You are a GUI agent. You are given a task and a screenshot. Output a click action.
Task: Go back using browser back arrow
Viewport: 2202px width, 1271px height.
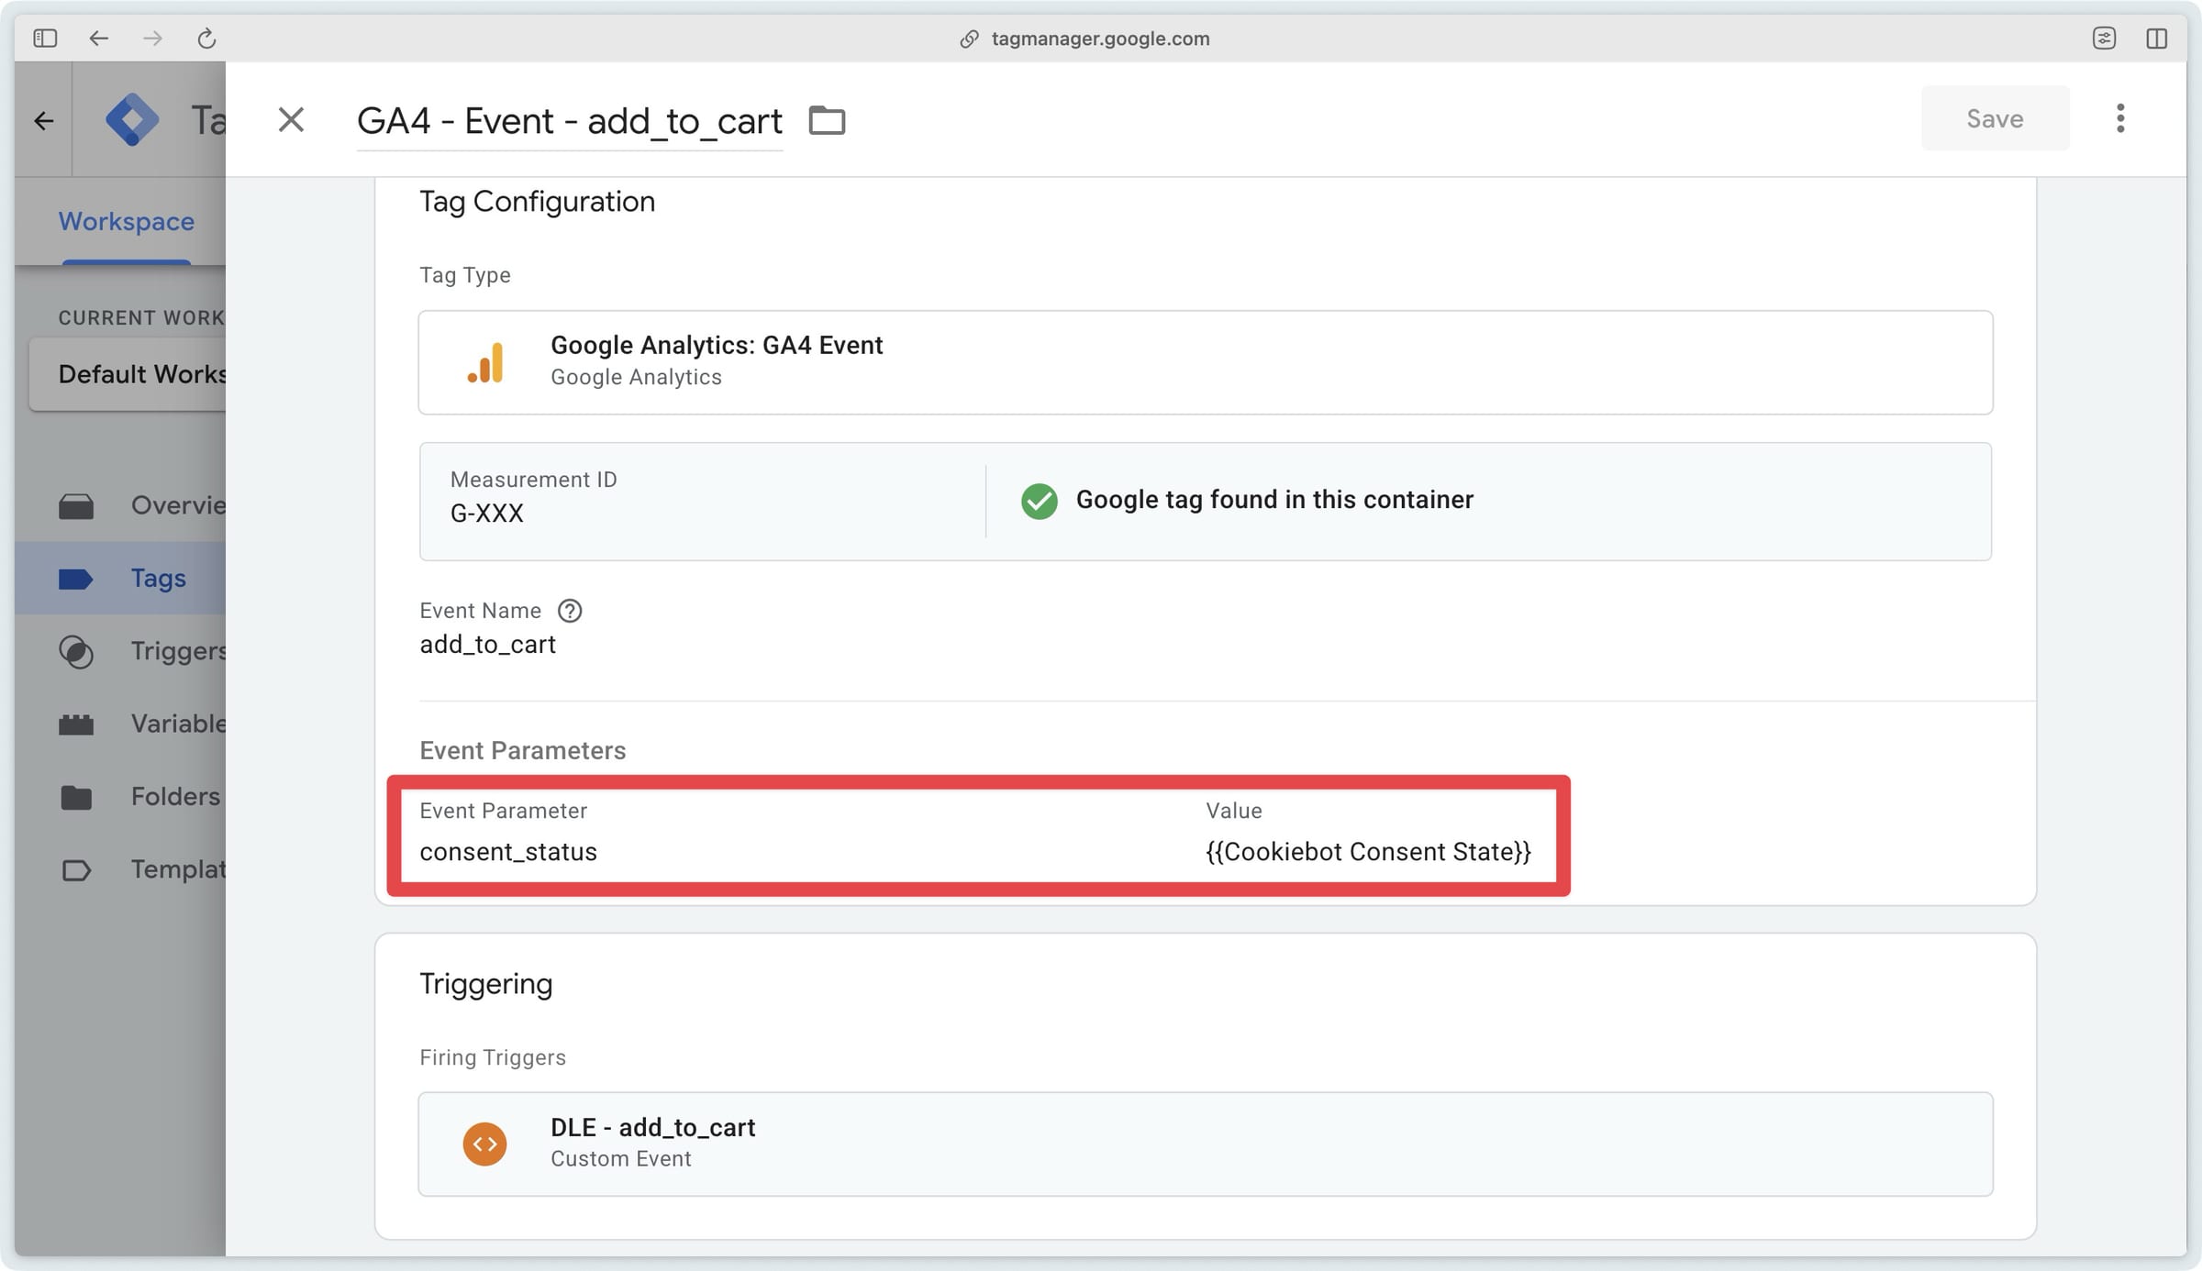[98, 39]
